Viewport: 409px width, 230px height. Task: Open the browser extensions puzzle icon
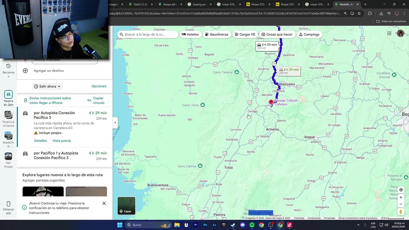370,13
